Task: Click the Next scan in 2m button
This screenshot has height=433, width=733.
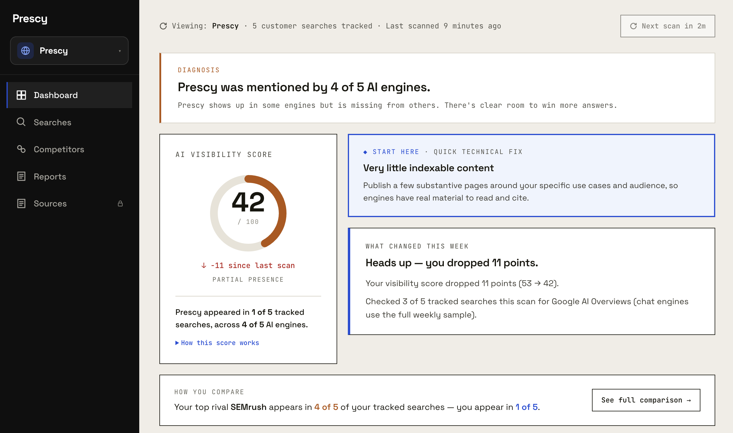Action: click(x=668, y=26)
